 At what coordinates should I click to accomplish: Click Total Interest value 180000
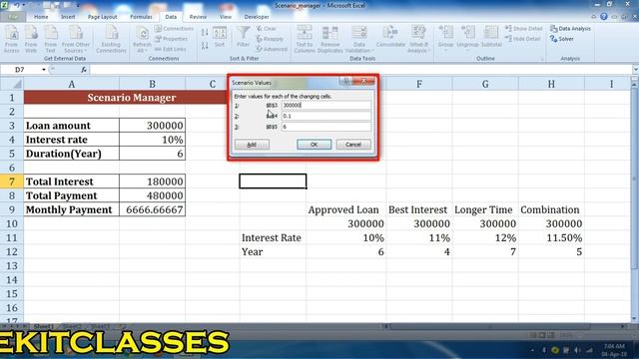152,181
